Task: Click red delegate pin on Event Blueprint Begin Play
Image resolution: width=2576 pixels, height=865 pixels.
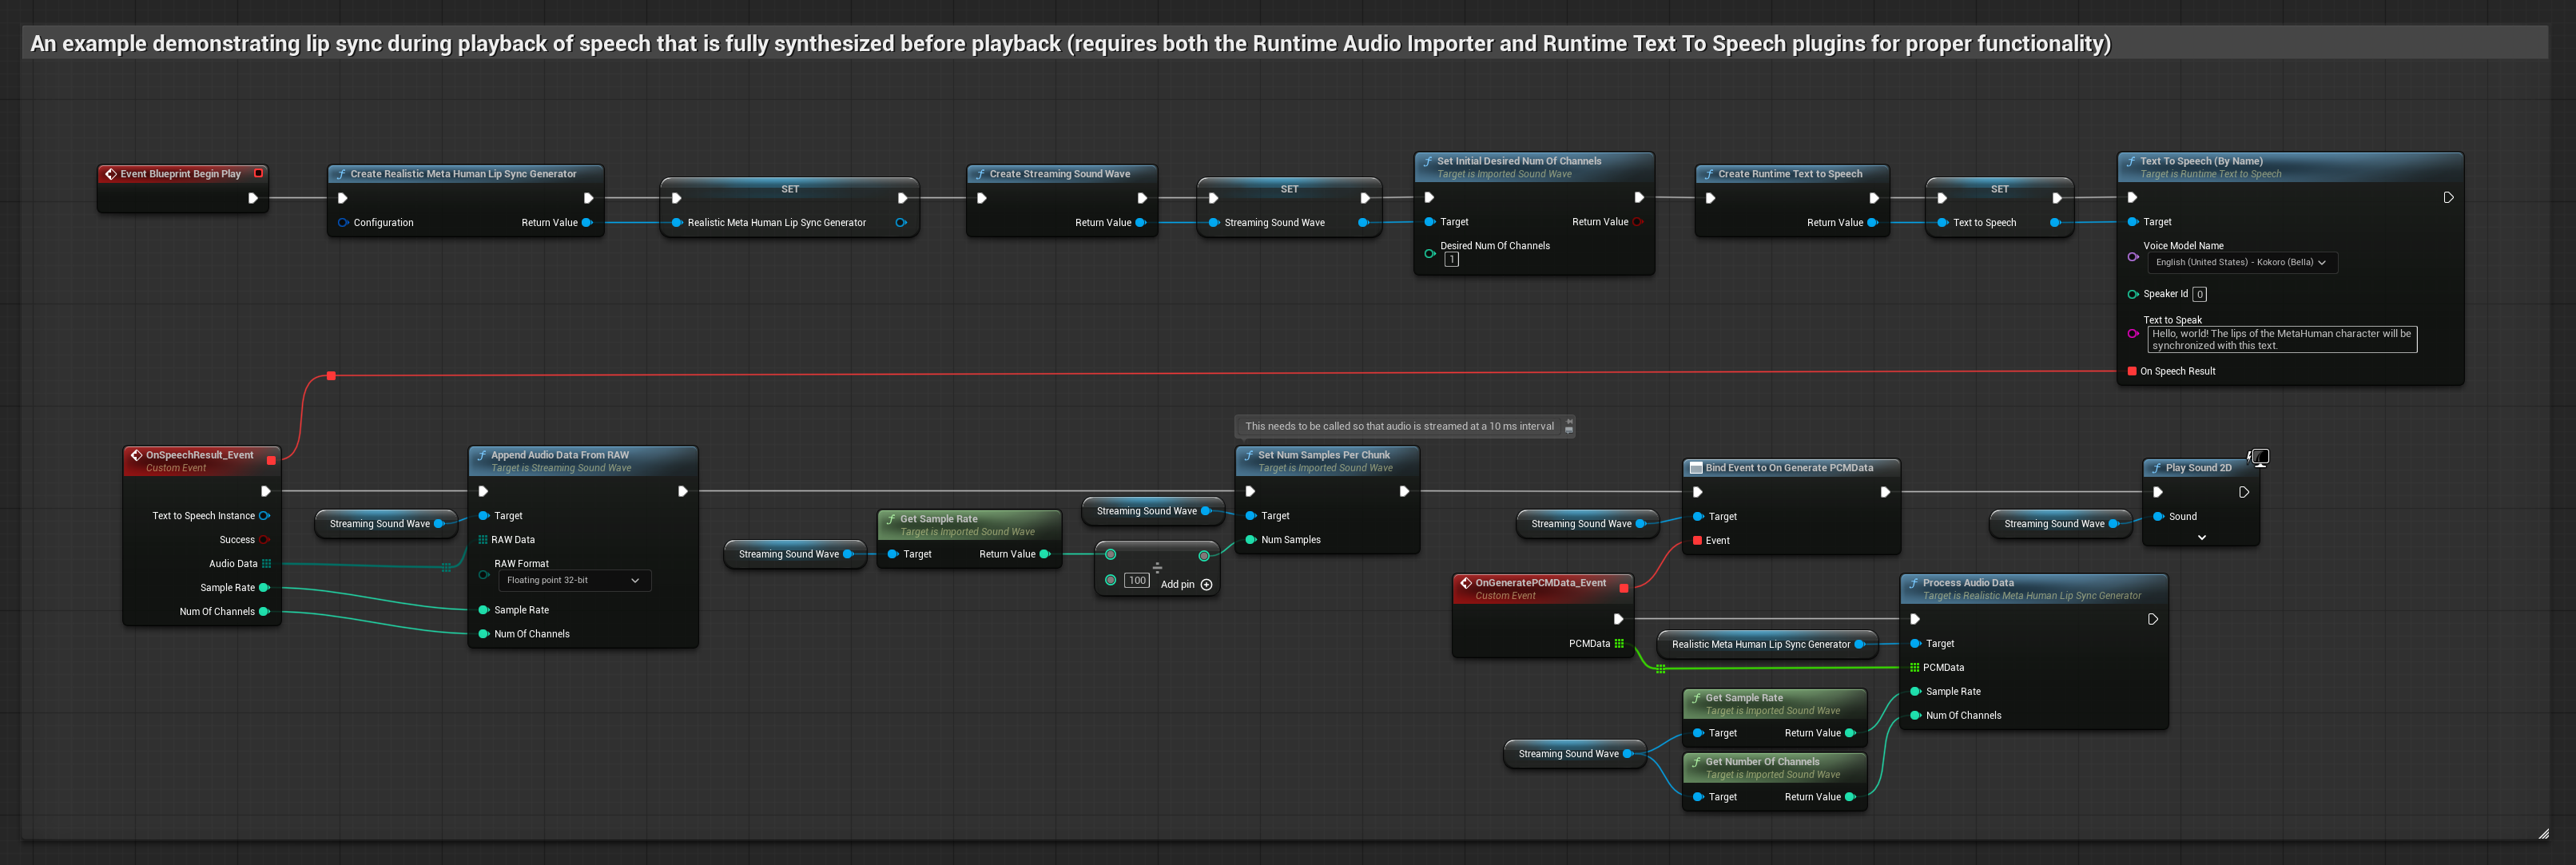Action: pos(258,173)
